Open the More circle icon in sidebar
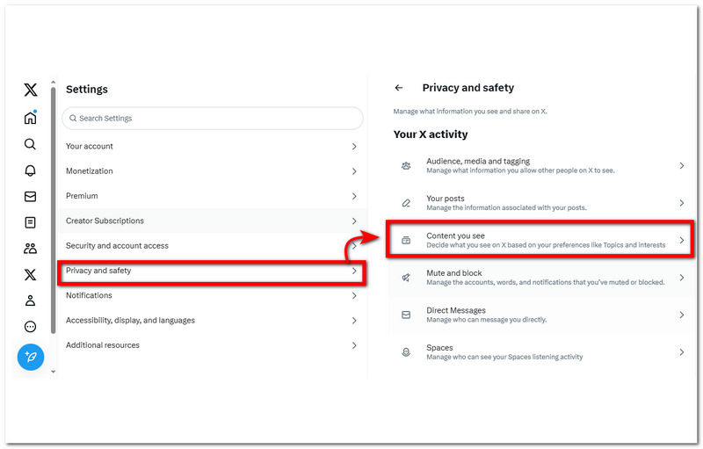Screen dimensions: 703x449 coord(31,327)
